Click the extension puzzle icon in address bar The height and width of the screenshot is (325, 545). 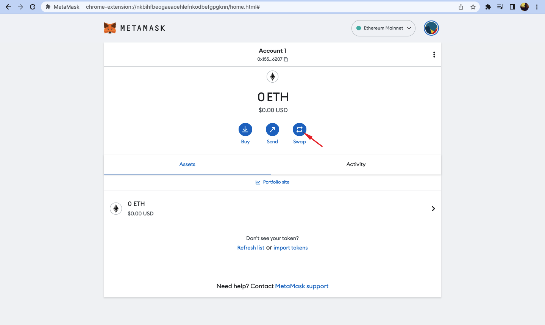(x=48, y=7)
